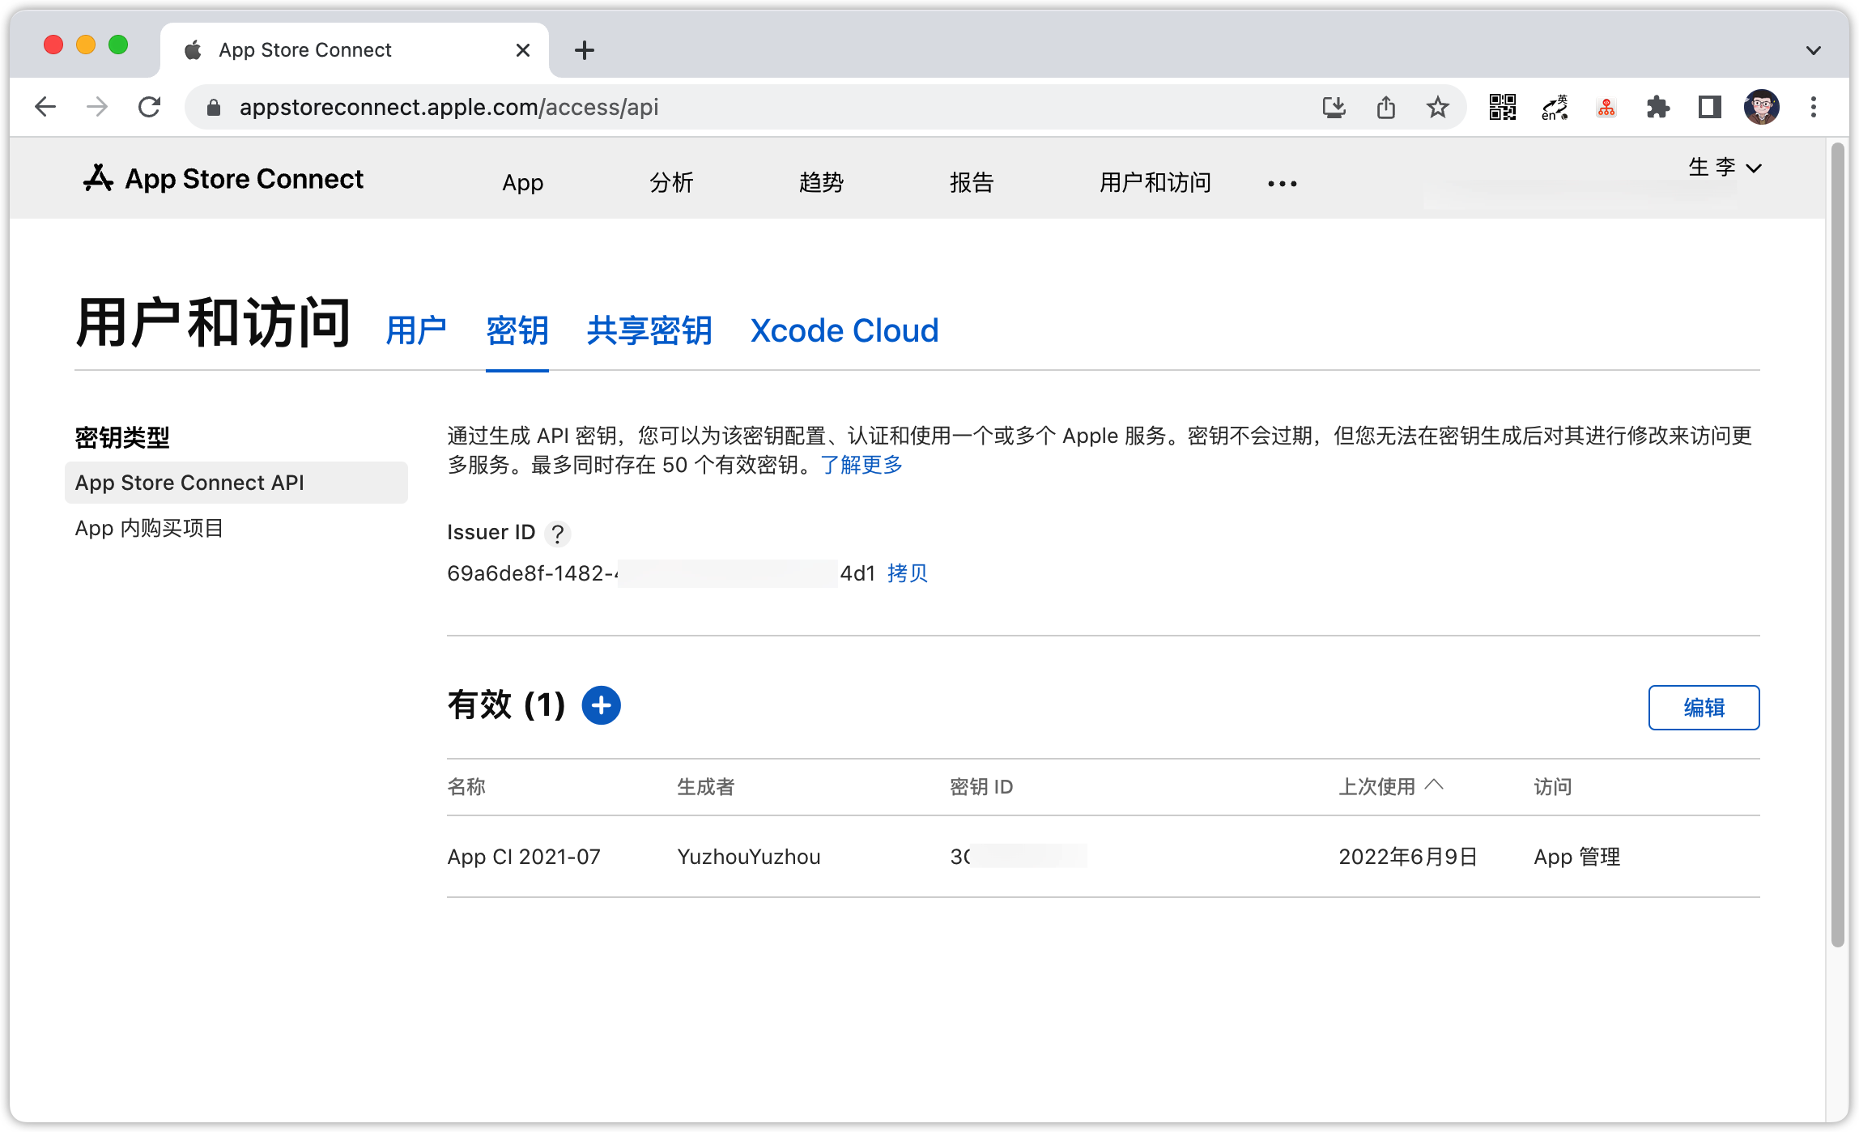Click the Issuer ID value text

pos(661,573)
